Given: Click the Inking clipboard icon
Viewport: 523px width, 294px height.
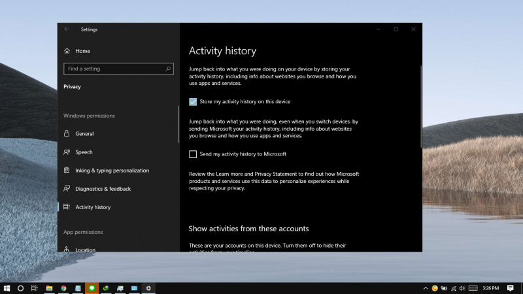Looking at the screenshot, I should pos(67,171).
